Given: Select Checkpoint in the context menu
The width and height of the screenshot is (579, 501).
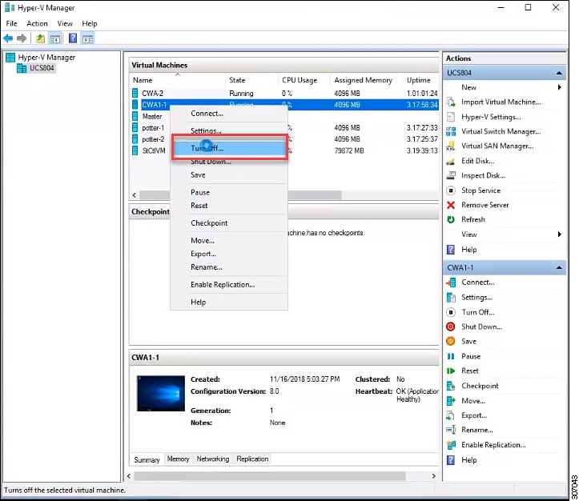Looking at the screenshot, I should pyautogui.click(x=228, y=223).
